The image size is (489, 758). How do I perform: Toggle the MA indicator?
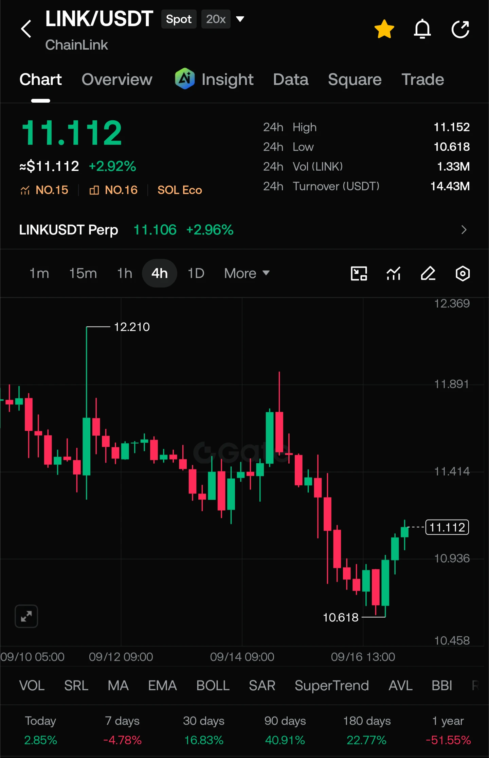(118, 686)
